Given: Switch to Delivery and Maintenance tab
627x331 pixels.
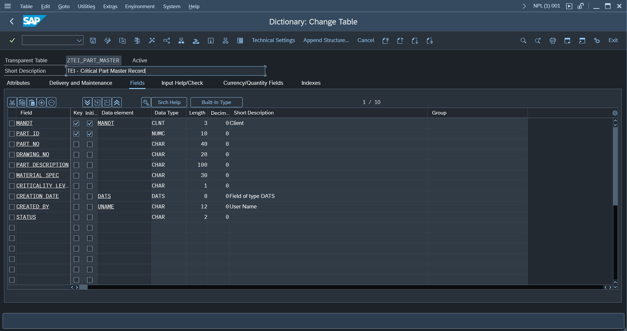Looking at the screenshot, I should coord(81,83).
